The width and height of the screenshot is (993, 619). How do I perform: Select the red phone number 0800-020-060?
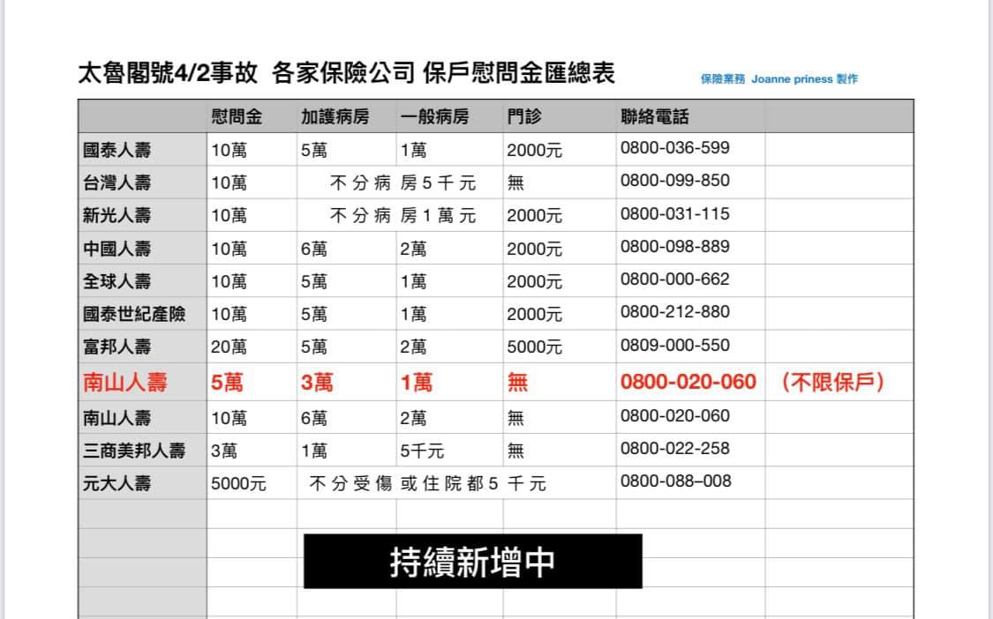click(688, 382)
